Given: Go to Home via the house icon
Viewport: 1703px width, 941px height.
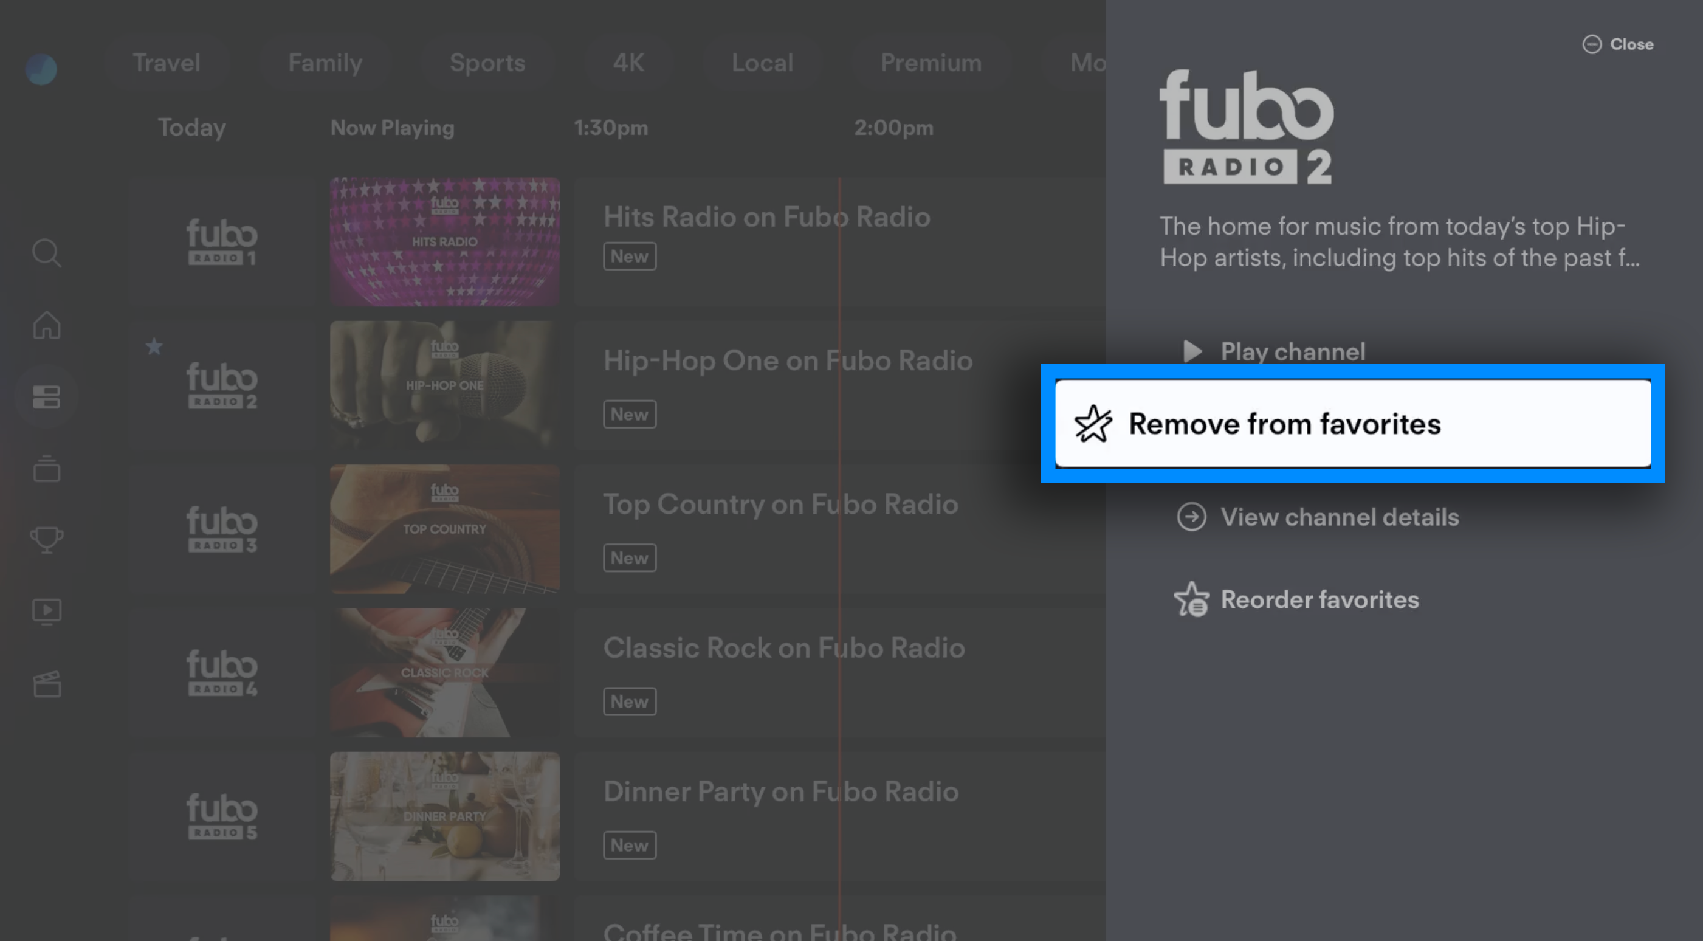Looking at the screenshot, I should (47, 325).
